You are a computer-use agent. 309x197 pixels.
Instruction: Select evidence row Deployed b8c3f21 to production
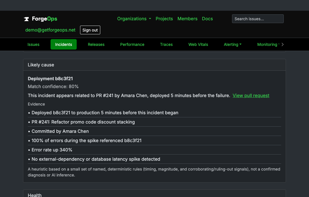(x=154, y=113)
